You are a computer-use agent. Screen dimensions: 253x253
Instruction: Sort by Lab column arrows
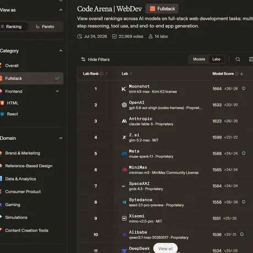(x=131, y=74)
